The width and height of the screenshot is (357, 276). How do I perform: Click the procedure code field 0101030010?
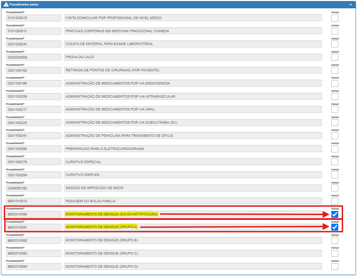[34, 18]
